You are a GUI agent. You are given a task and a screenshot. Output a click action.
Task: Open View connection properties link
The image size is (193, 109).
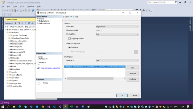coord(50,68)
